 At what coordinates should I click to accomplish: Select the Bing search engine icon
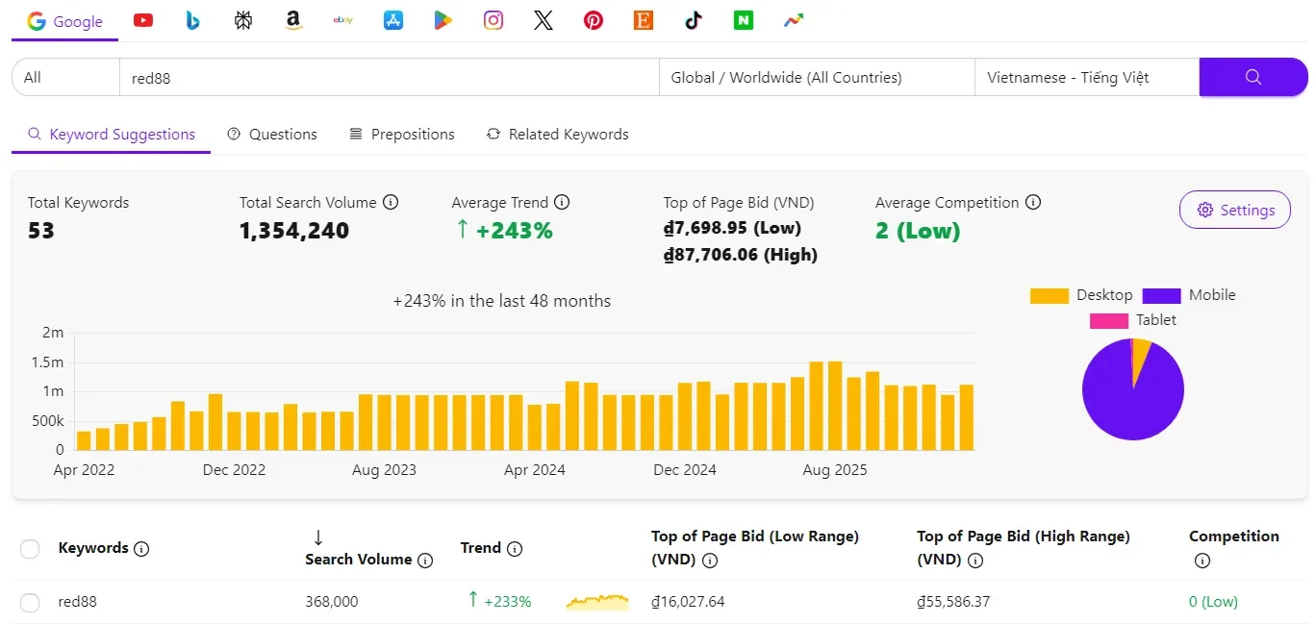coord(193,20)
